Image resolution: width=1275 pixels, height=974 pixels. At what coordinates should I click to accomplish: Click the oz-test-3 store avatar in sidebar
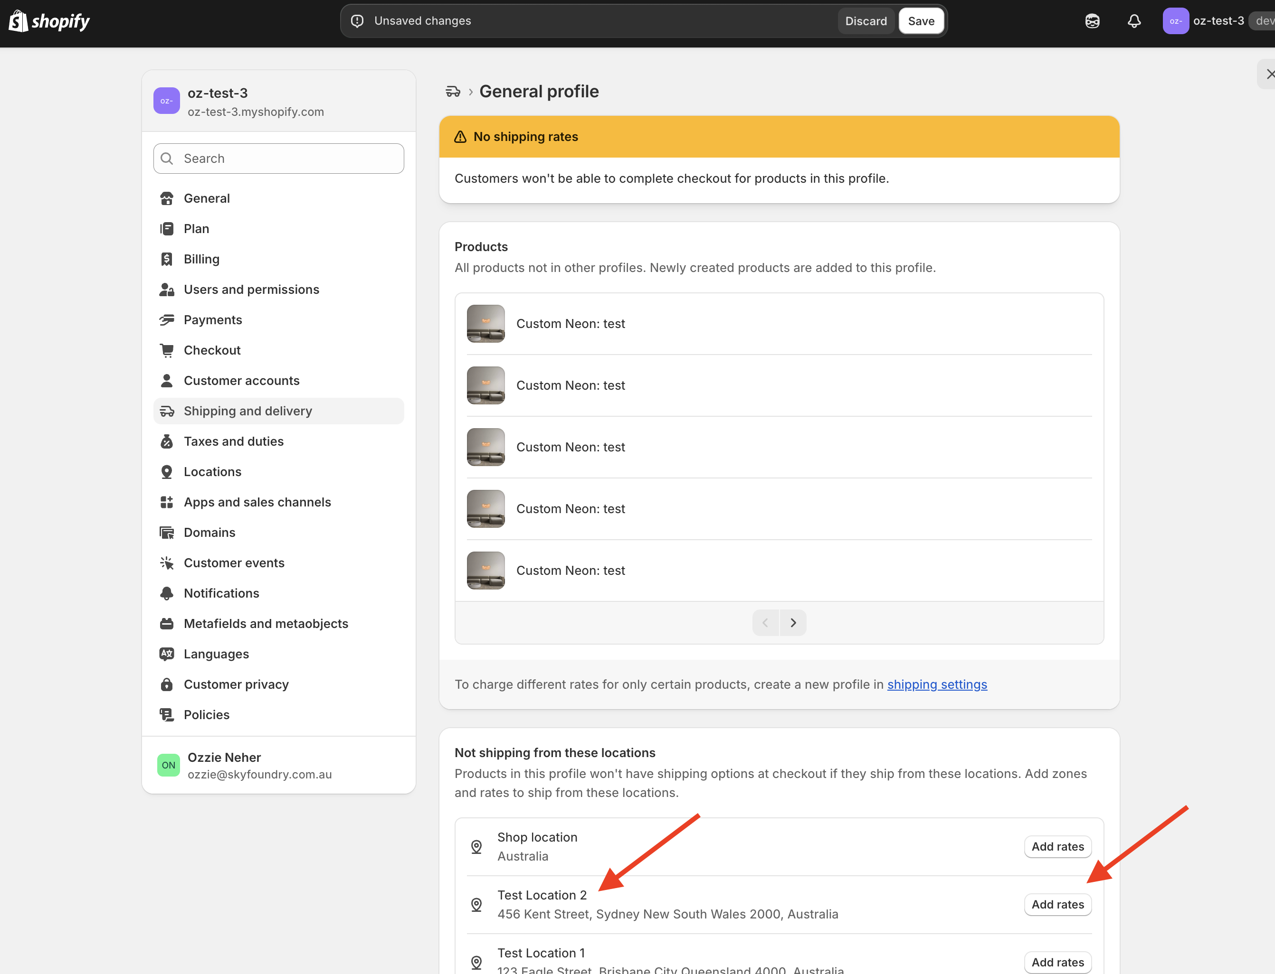click(166, 101)
